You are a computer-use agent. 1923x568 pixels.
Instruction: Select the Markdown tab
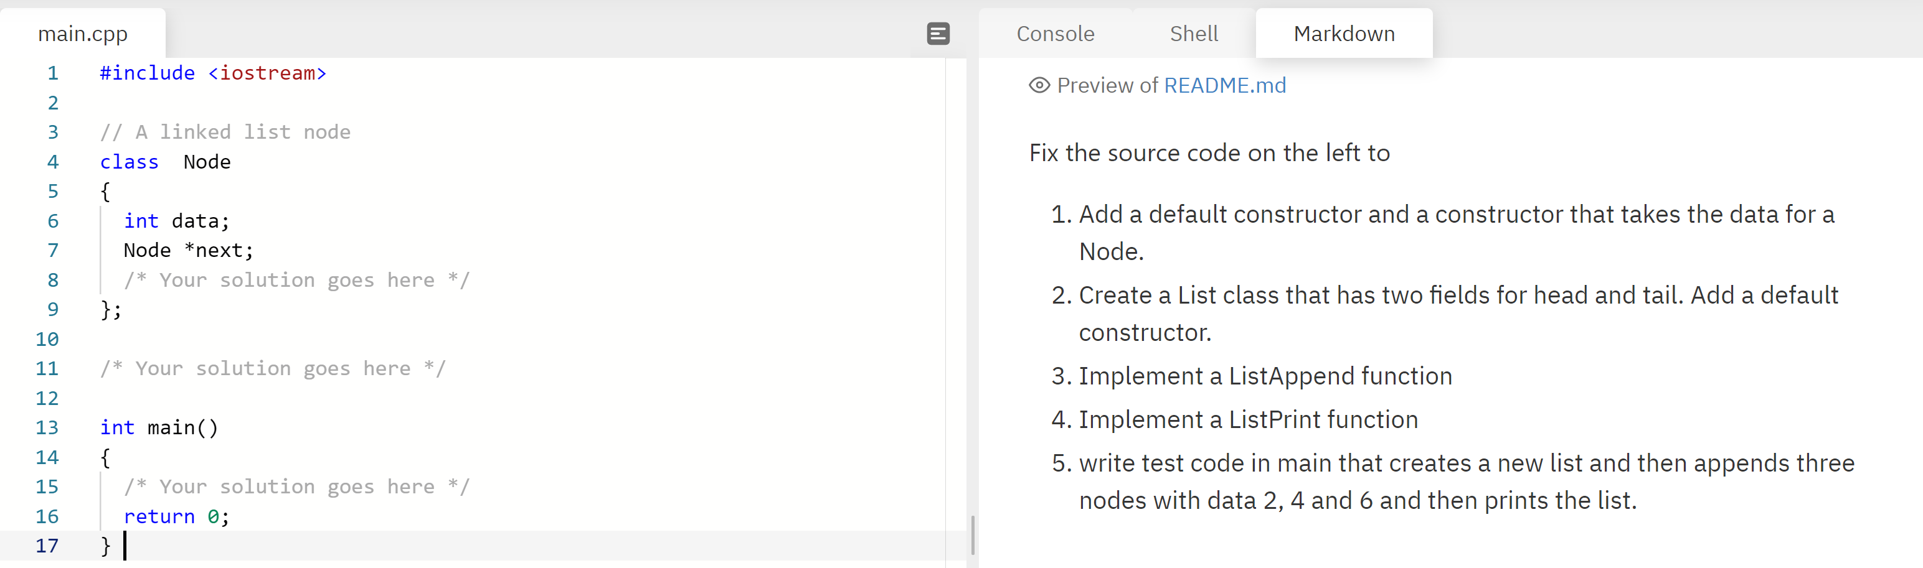[x=1343, y=34]
